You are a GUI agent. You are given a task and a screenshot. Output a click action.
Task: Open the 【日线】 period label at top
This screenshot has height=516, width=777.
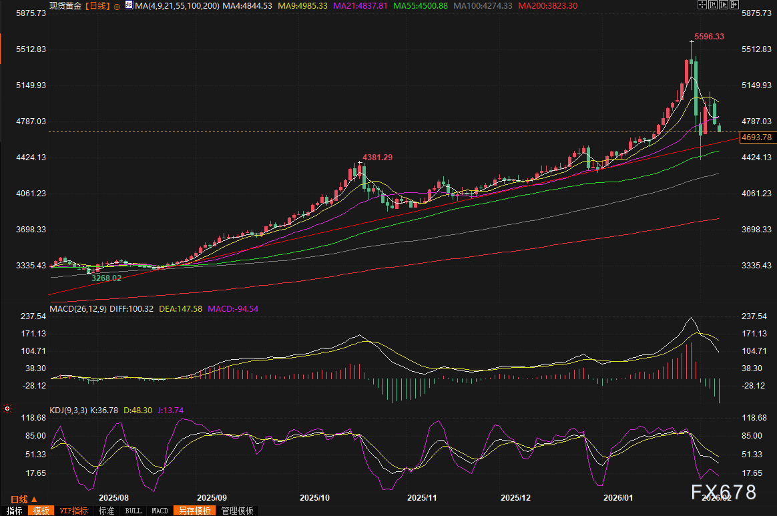point(99,6)
